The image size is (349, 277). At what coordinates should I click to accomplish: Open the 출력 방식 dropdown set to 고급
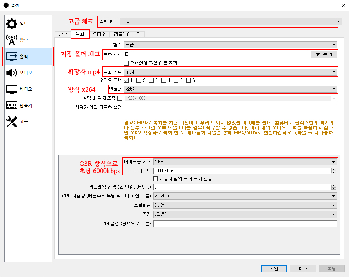[231, 22]
